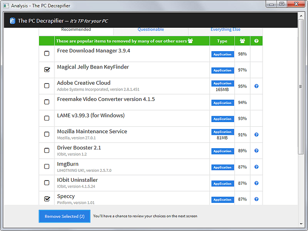Image resolution: width=308 pixels, height=231 pixels.
Task: Click Application badge for Magical Jelly Bean KeyFinder
Action: click(x=223, y=70)
